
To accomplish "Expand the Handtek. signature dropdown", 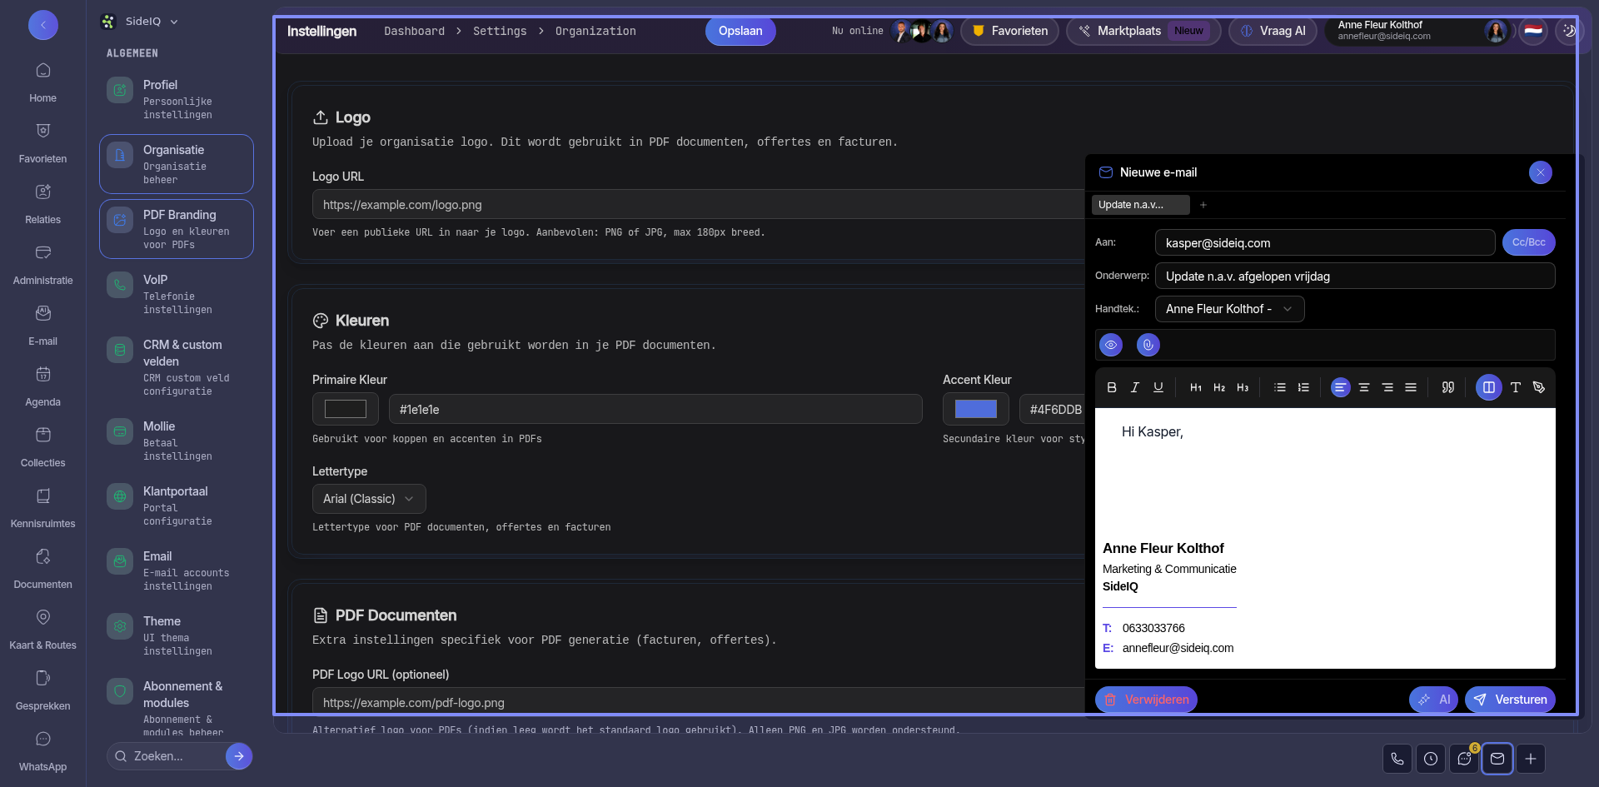I will tap(1228, 309).
